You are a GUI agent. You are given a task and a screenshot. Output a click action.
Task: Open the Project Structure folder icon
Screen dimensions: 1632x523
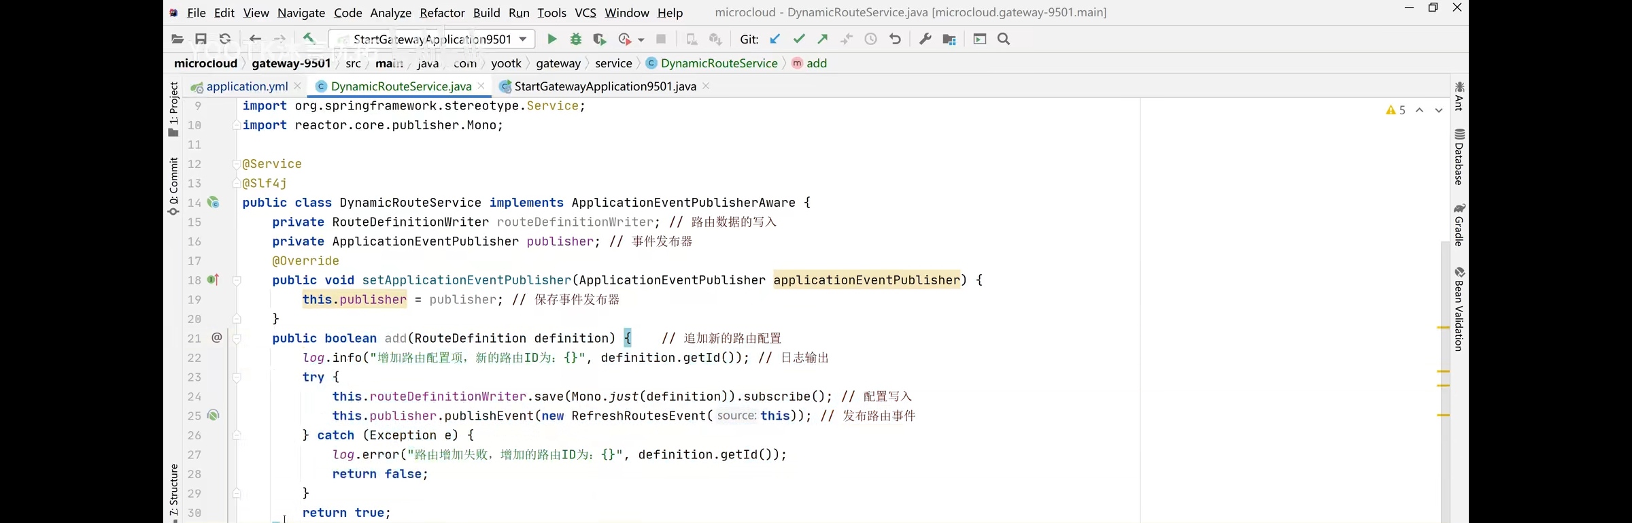tap(950, 39)
